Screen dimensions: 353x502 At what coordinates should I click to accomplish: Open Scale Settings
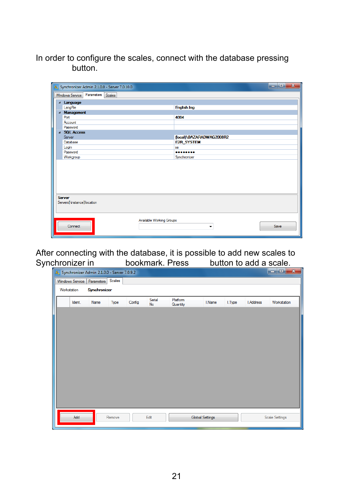[270, 418]
